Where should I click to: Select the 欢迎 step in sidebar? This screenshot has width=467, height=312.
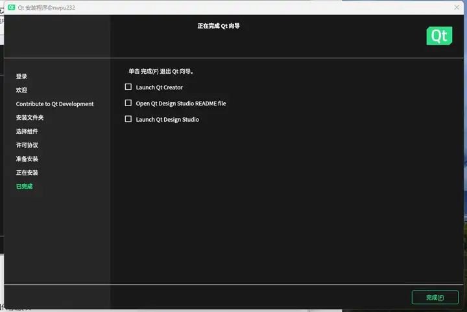click(21, 90)
